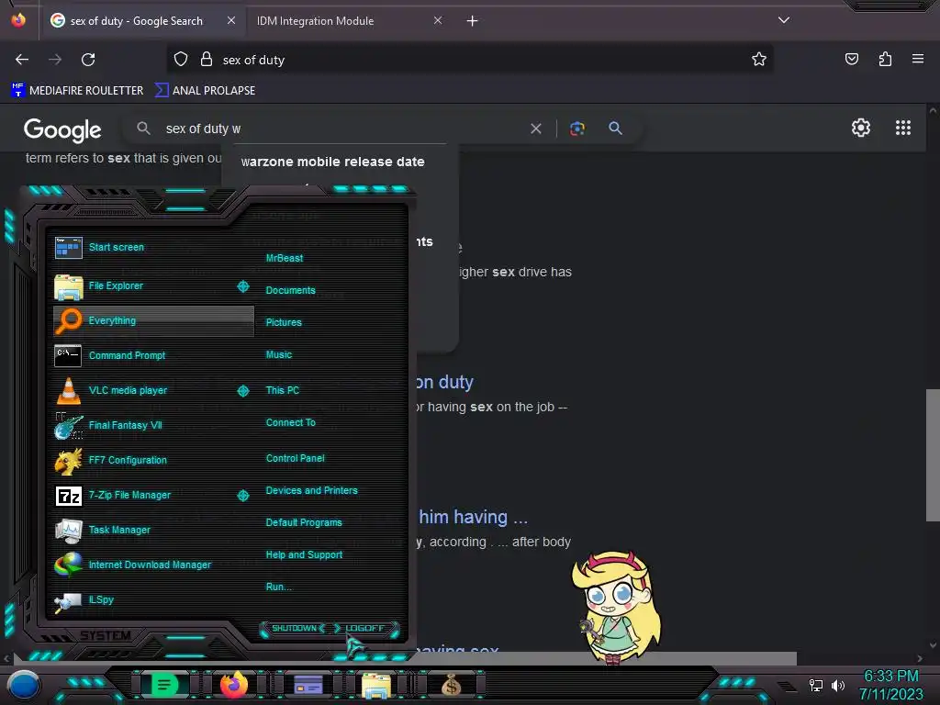The width and height of the screenshot is (940, 705).
Task: Open Task Manager
Action: pyautogui.click(x=153, y=530)
